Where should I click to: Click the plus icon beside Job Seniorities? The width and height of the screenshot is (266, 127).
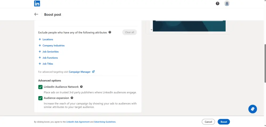pos(40,51)
